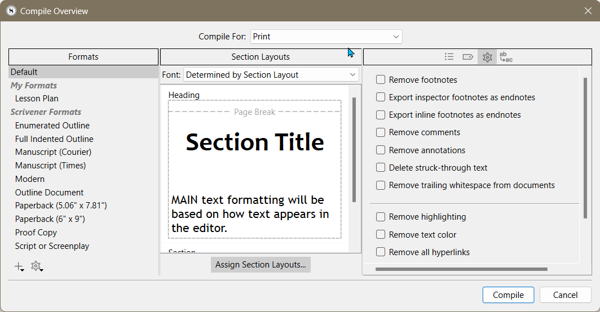Click the Section Title layout preview
This screenshot has height=312, width=600.
[255, 170]
